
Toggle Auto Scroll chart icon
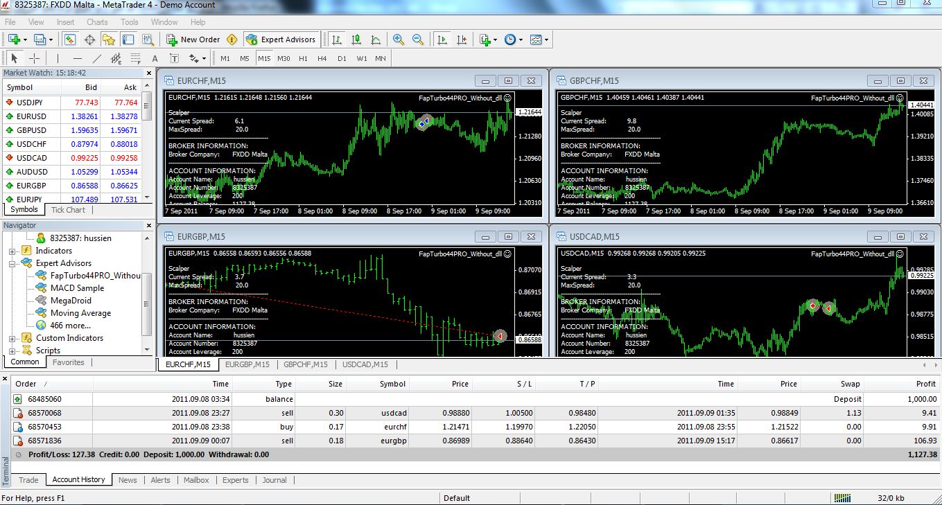tap(442, 39)
